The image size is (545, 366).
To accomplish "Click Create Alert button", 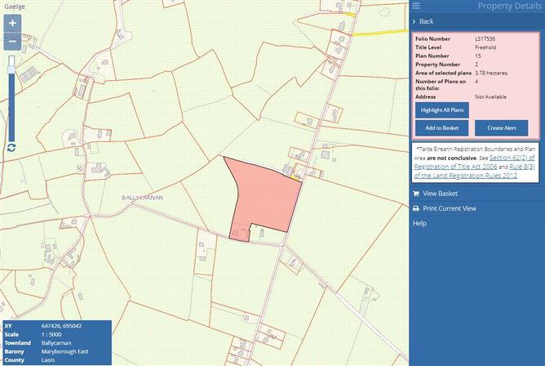I will click(x=501, y=128).
